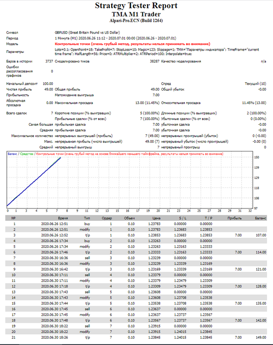Click the 'Общий убыток' label
This screenshot has width=273, height=345.
[173, 89]
